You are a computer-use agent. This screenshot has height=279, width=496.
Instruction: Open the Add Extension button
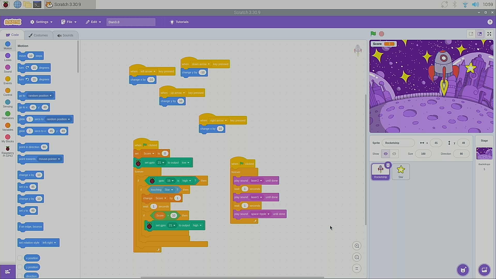pos(8,272)
